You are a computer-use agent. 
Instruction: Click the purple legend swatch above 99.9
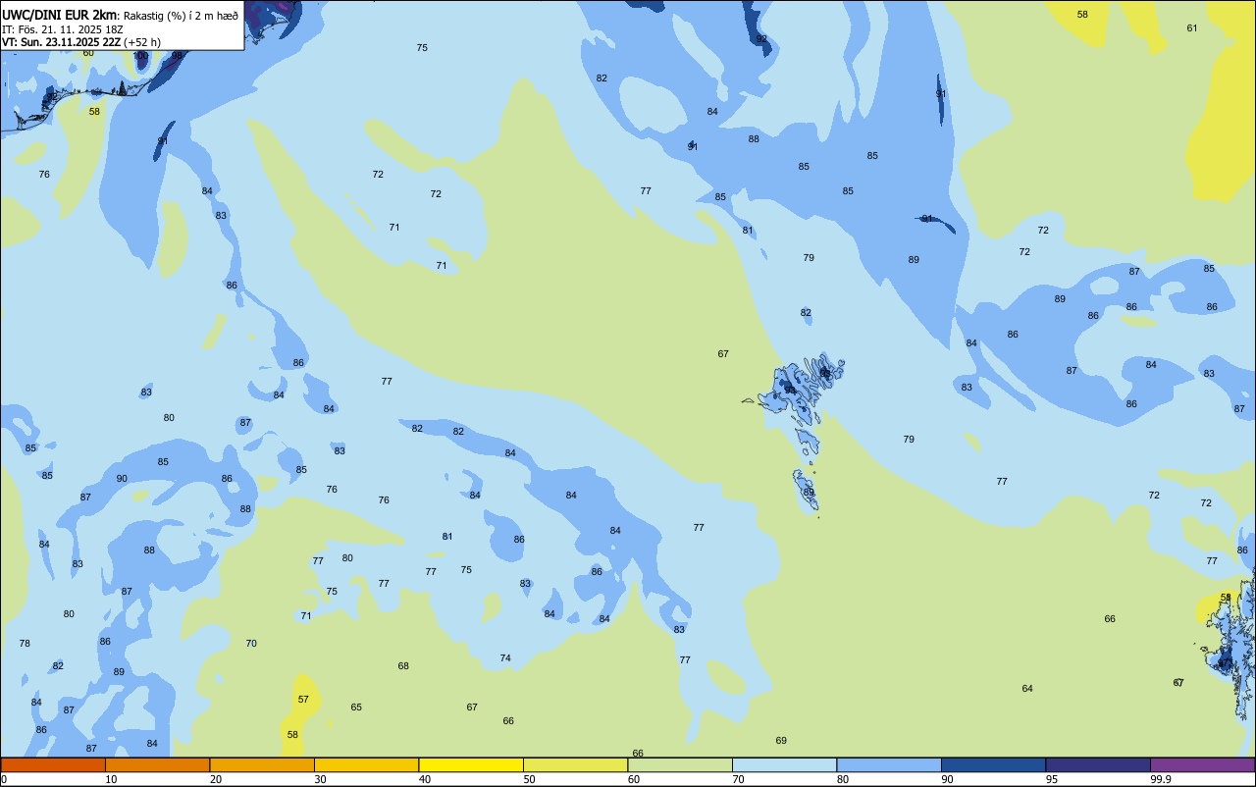click(1202, 764)
